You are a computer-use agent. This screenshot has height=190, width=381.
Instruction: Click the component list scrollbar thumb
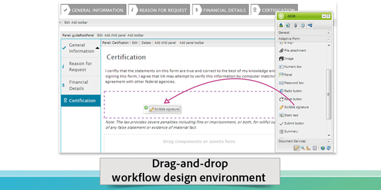[329, 94]
